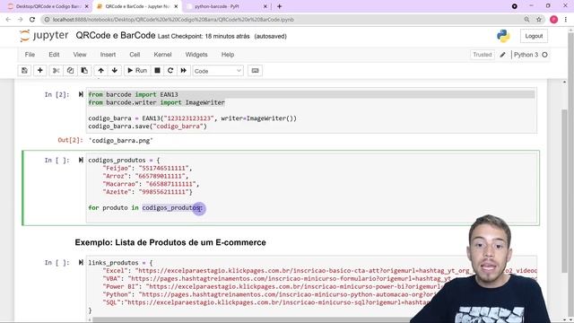This screenshot has height=323, width=574.
Task: Open Chrome three-dot menu
Action: point(566,20)
